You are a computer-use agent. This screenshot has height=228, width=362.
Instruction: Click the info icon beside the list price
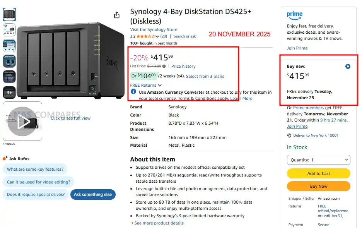[164, 66]
